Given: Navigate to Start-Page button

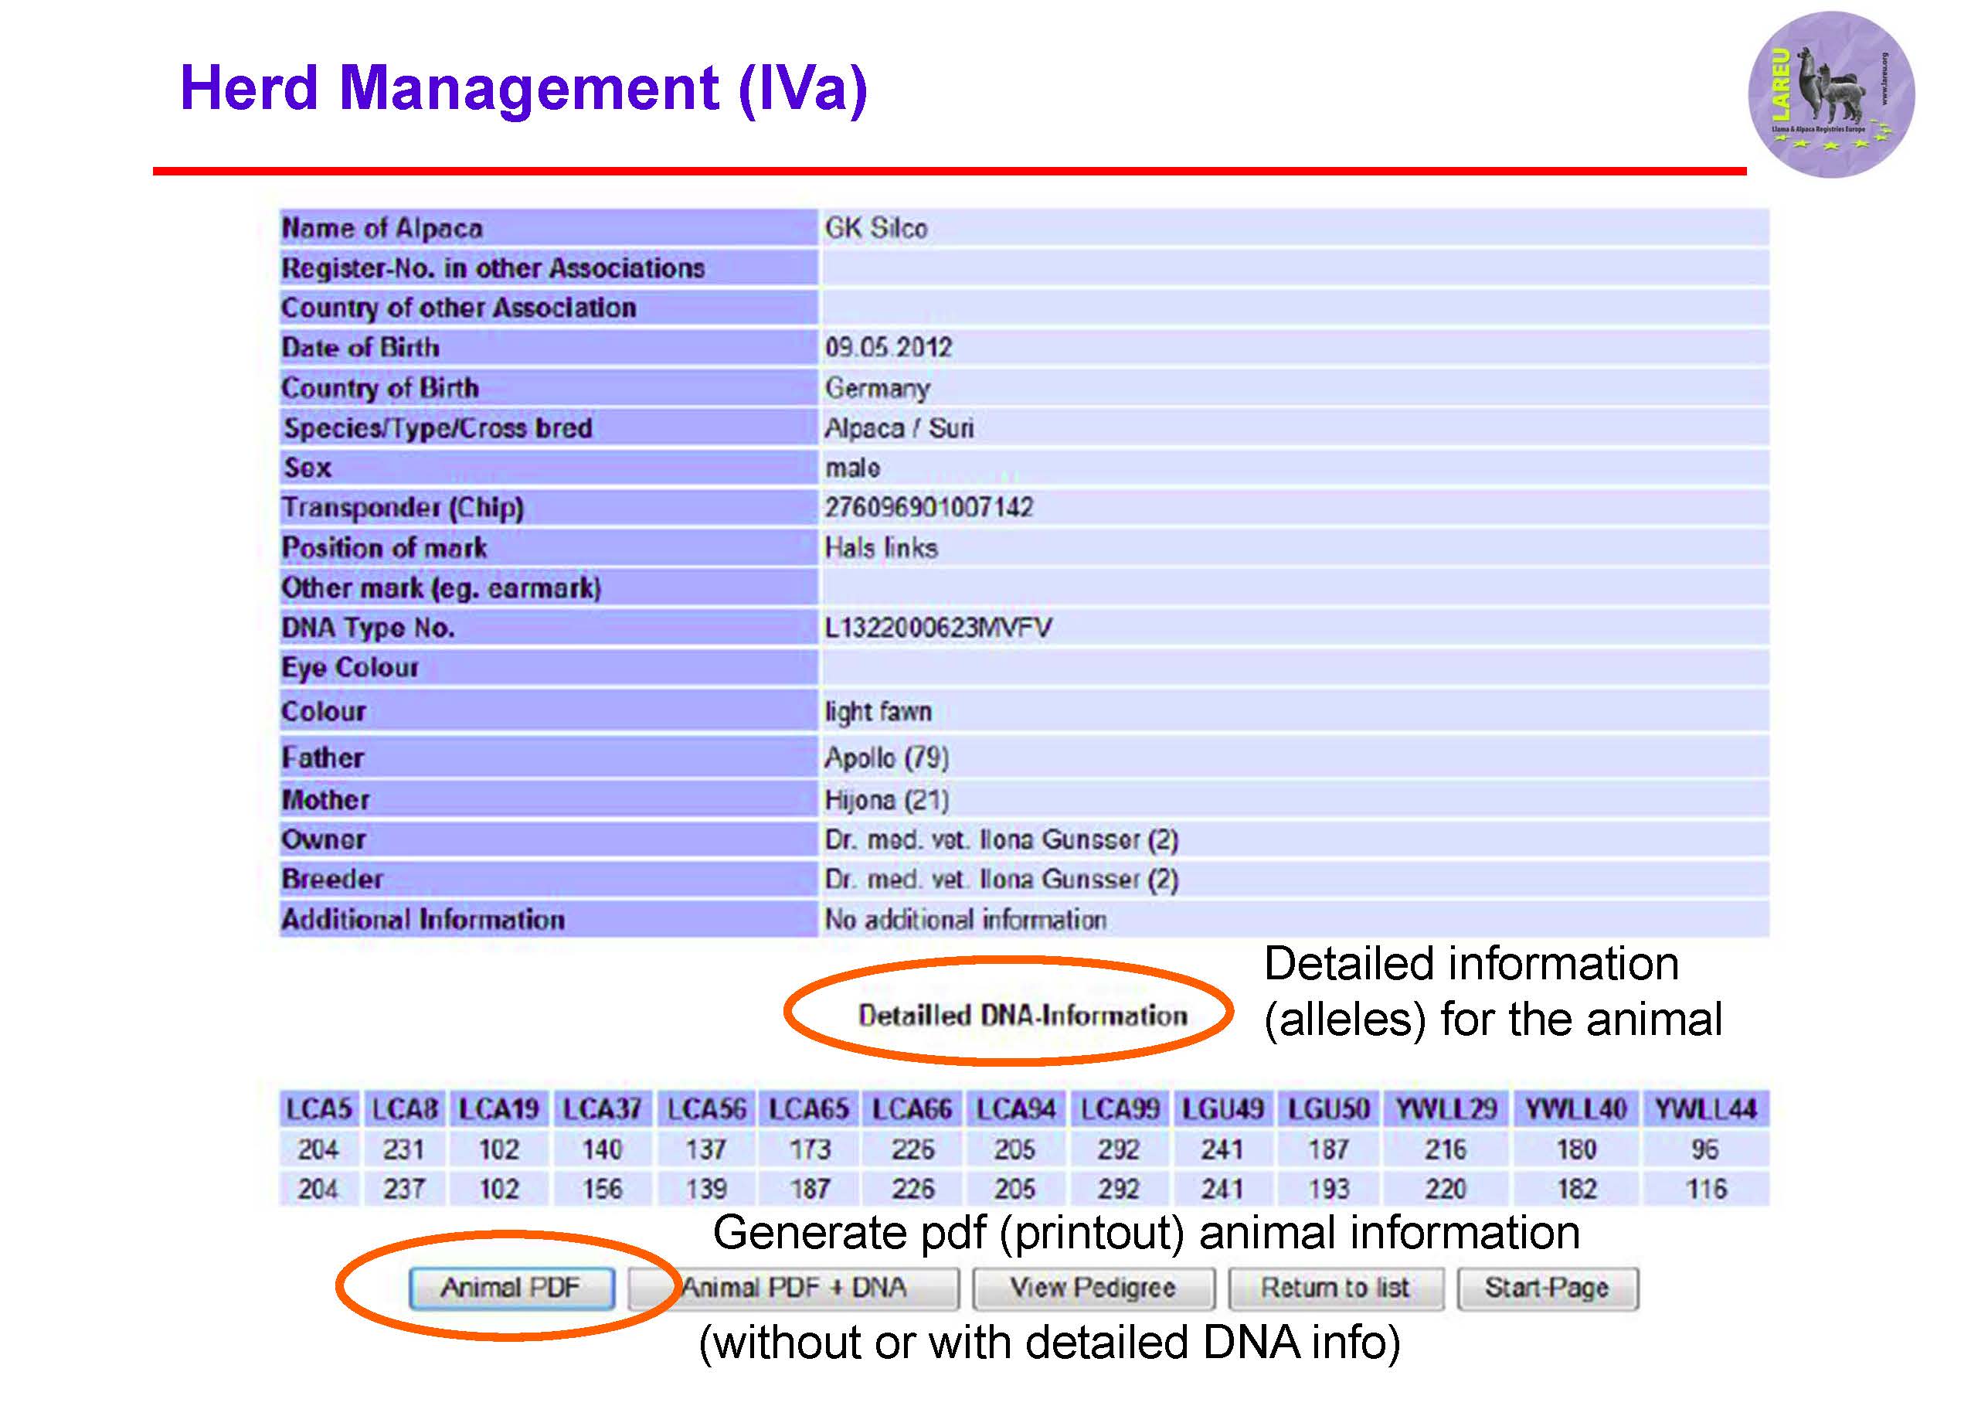Looking at the screenshot, I should pyautogui.click(x=1548, y=1289).
